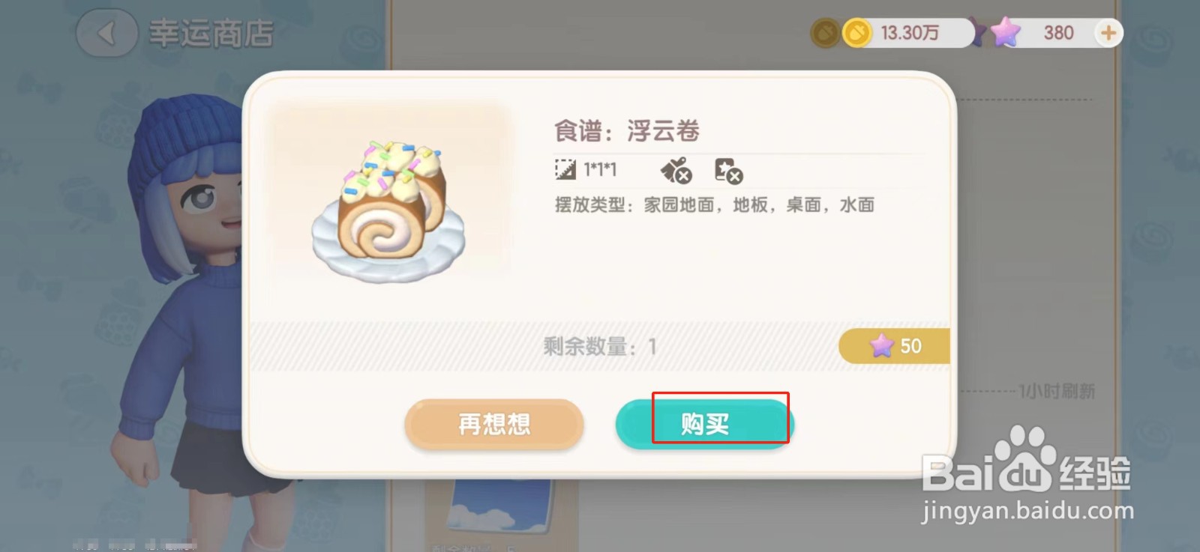Click the 幸运商店 page title
Screen dimensions: 1200x552
pos(211,34)
